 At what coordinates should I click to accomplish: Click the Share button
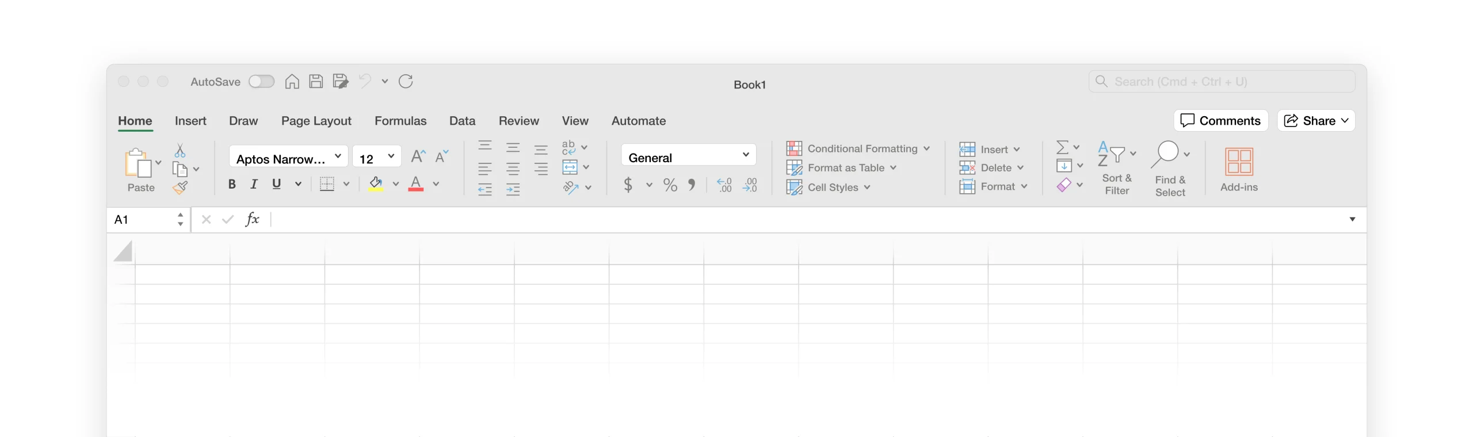1315,121
